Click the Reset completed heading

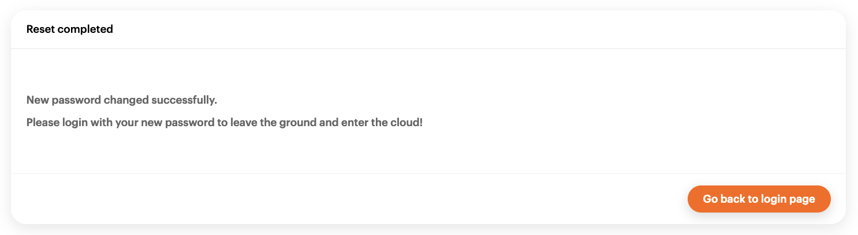click(69, 29)
